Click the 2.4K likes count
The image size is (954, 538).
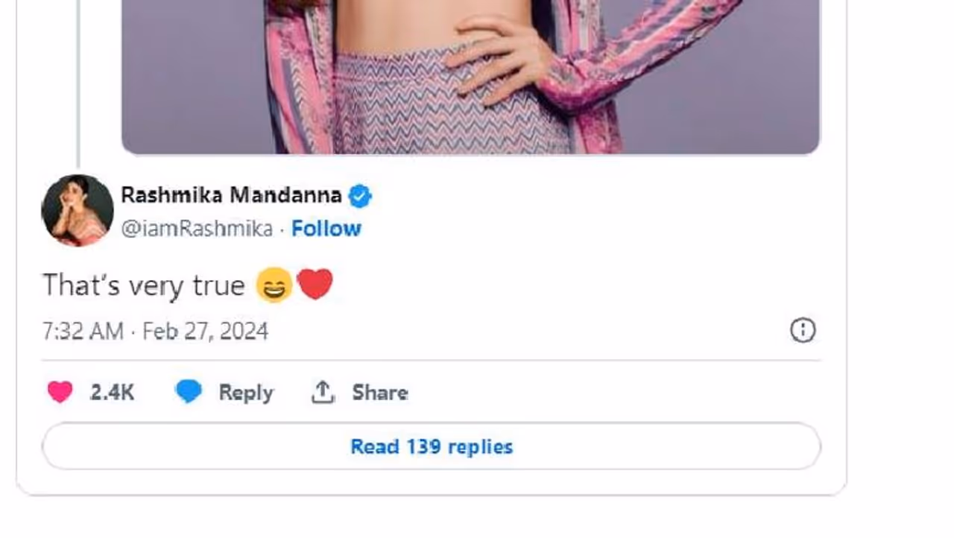[x=112, y=393]
